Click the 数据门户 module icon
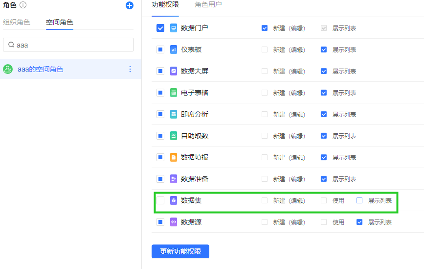This screenshot has height=269, width=424. [174, 28]
